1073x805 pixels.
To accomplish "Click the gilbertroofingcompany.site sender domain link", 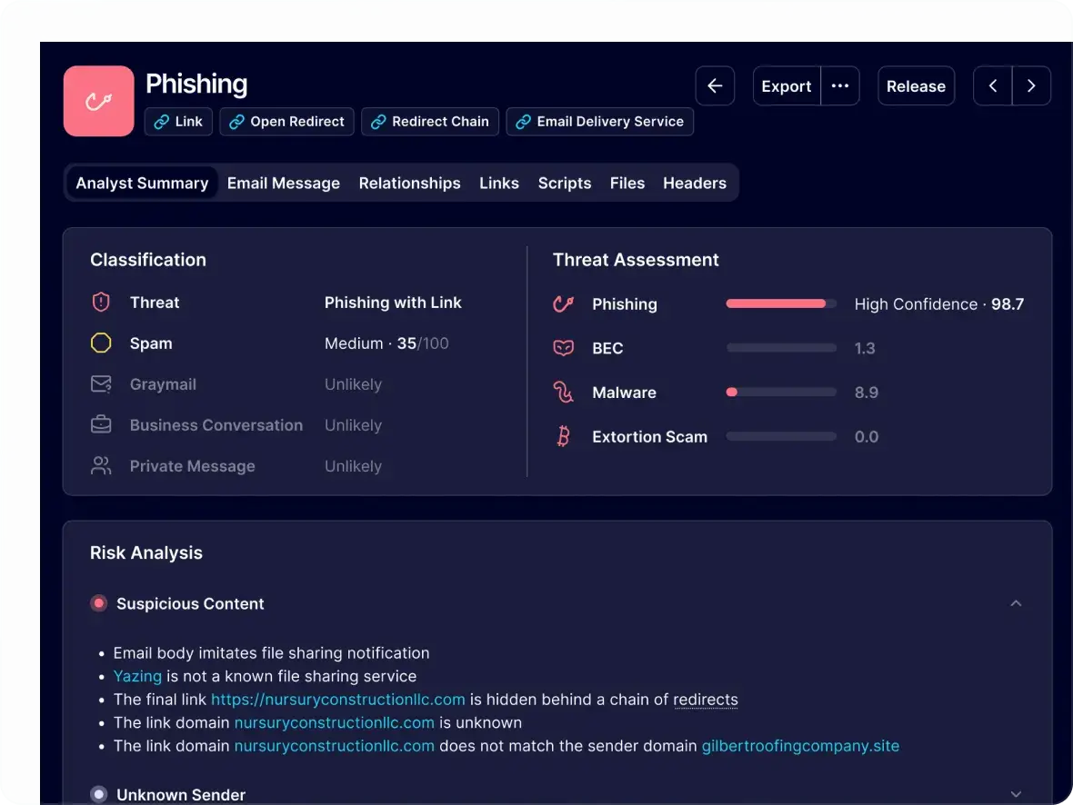I will click(x=799, y=745).
